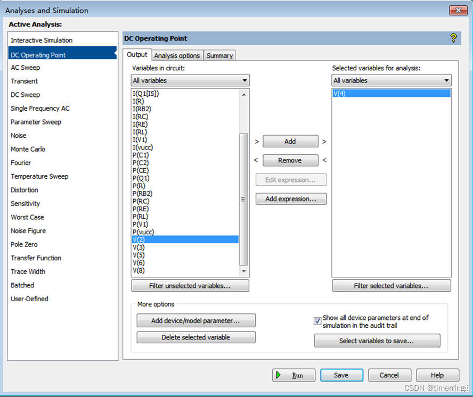The height and width of the screenshot is (397, 473).
Task: Open Selected variables filter dropdown
Action: (392, 80)
